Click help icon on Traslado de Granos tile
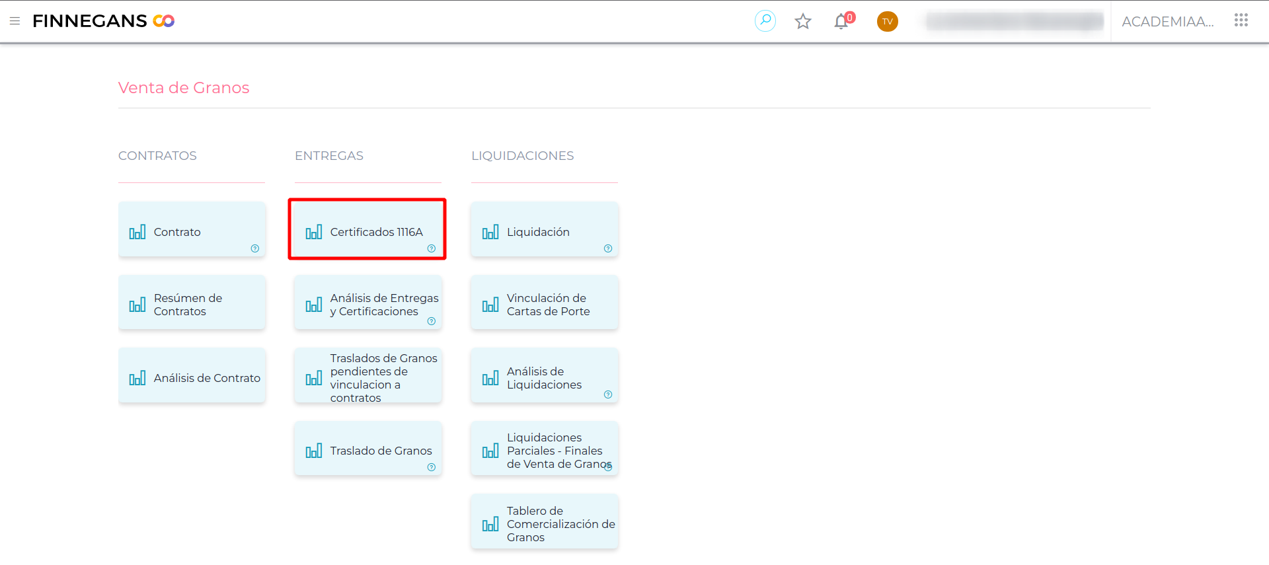 (432, 467)
